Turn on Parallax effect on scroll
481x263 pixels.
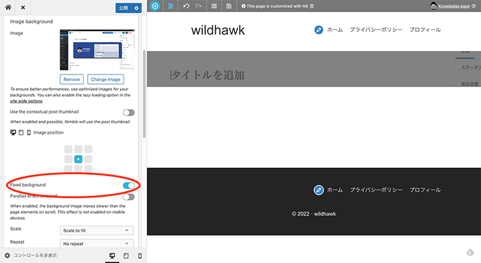pos(128,196)
